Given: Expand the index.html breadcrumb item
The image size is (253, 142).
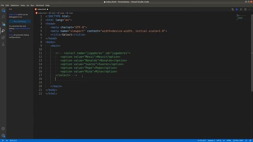Looking at the screenshot, I should pos(42,13).
